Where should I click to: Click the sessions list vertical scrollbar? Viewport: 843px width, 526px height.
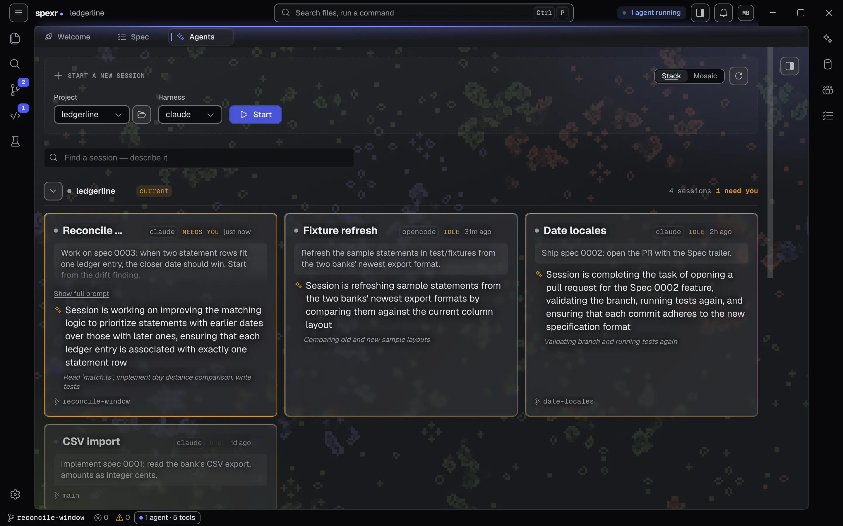770,163
